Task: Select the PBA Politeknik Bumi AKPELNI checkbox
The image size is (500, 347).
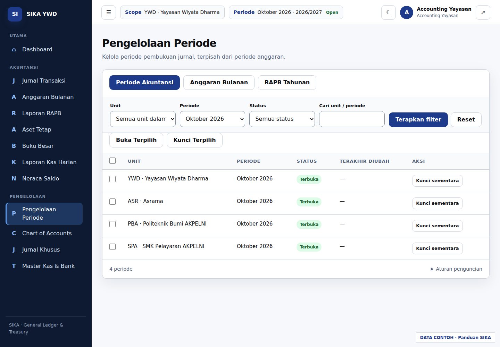Action: (x=112, y=224)
